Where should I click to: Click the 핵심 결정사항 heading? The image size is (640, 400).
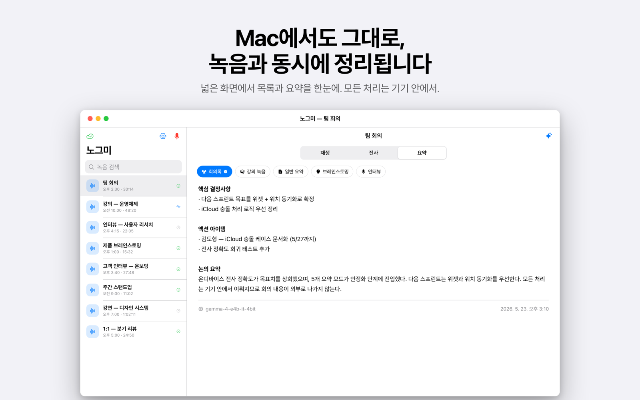click(214, 189)
